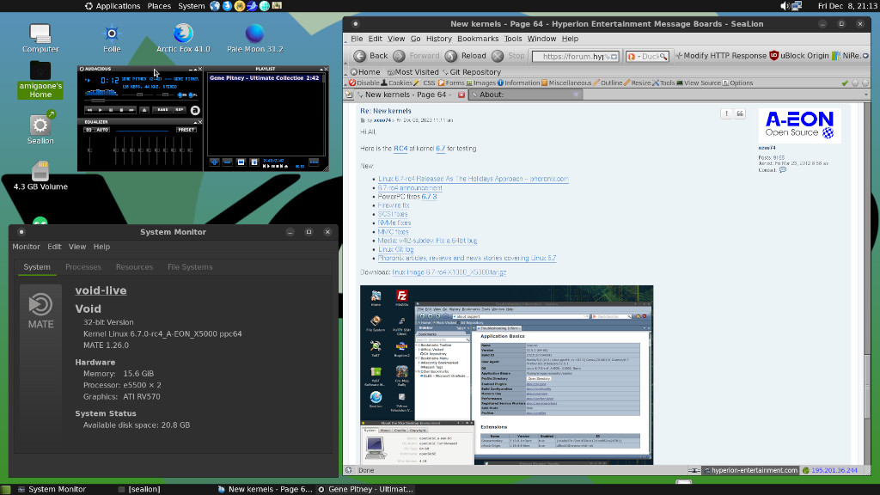This screenshot has height=495, width=880.
Task: Select Pale Moon 31.2 desktop icon
Action: coord(254,38)
